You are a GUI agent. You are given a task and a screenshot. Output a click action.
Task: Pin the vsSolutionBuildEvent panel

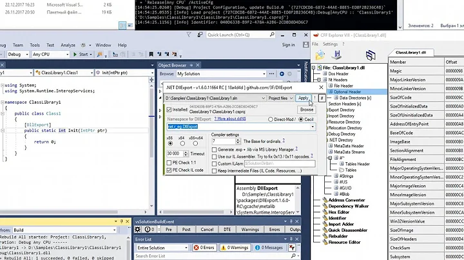point(291,221)
